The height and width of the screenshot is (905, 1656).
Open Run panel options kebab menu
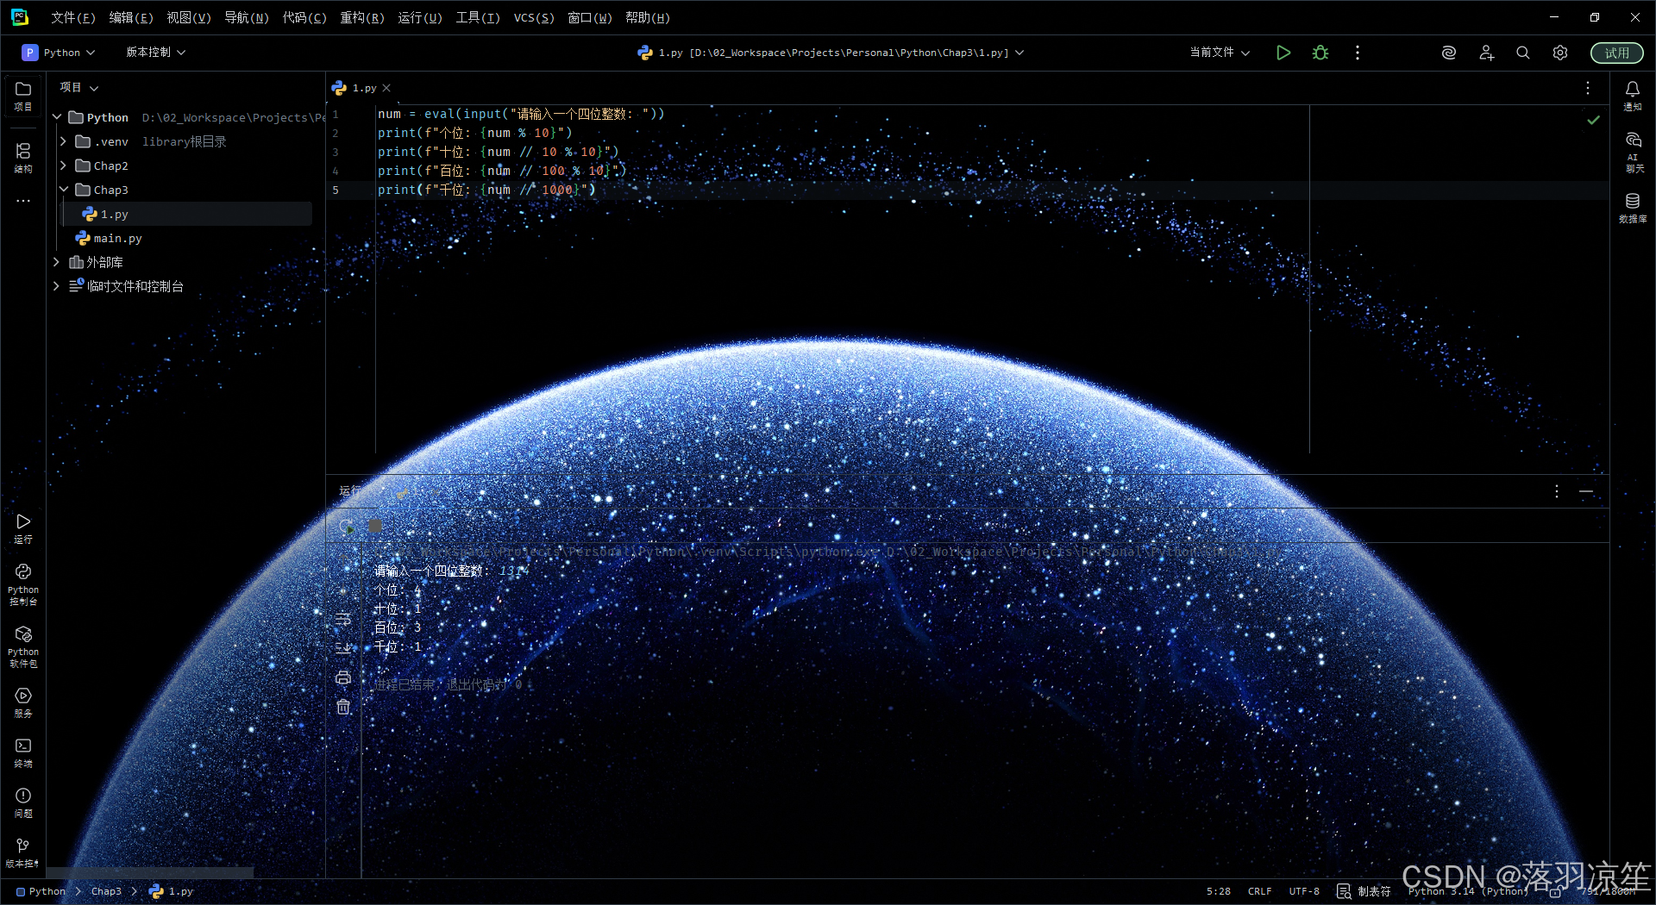pyautogui.click(x=1557, y=491)
